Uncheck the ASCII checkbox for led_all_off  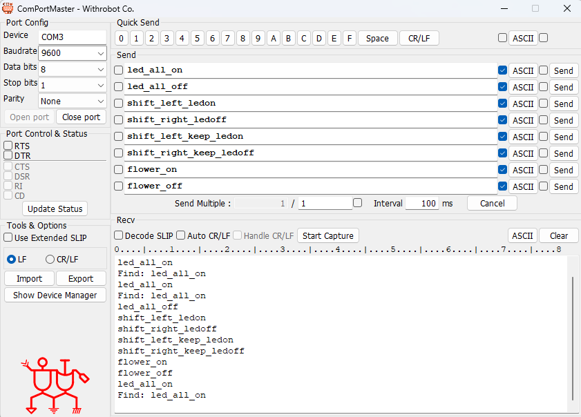point(502,87)
